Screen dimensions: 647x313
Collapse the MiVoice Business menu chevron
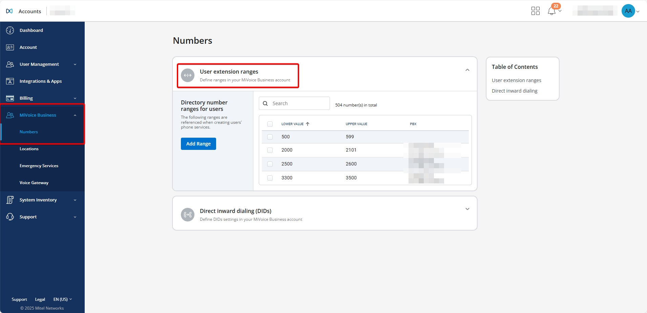tap(75, 115)
